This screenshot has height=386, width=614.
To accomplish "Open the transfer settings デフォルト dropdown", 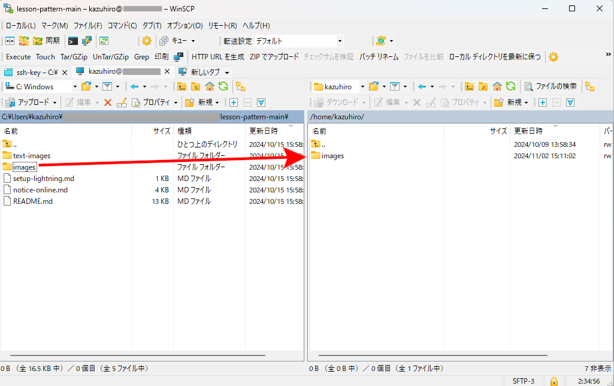I will (x=340, y=41).
